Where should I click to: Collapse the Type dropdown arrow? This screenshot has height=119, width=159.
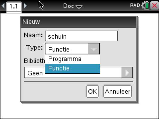click(94, 49)
